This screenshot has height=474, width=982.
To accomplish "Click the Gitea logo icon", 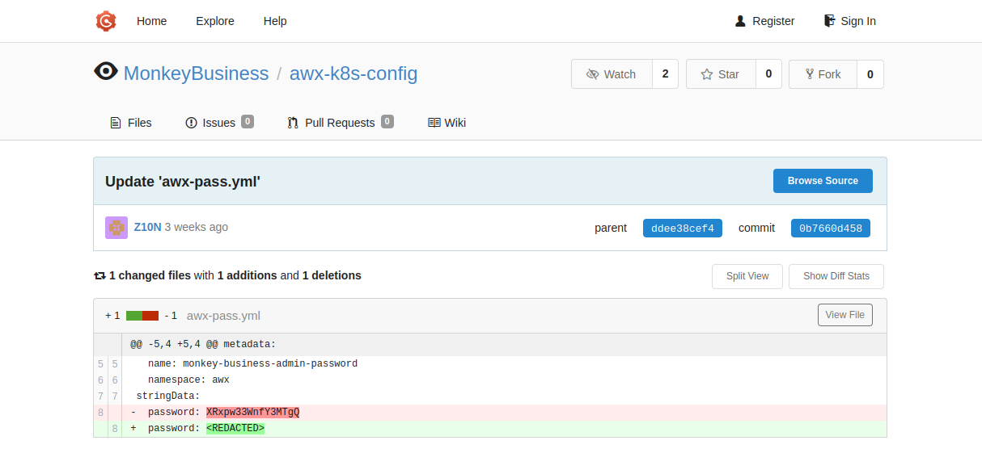I will click(x=106, y=21).
